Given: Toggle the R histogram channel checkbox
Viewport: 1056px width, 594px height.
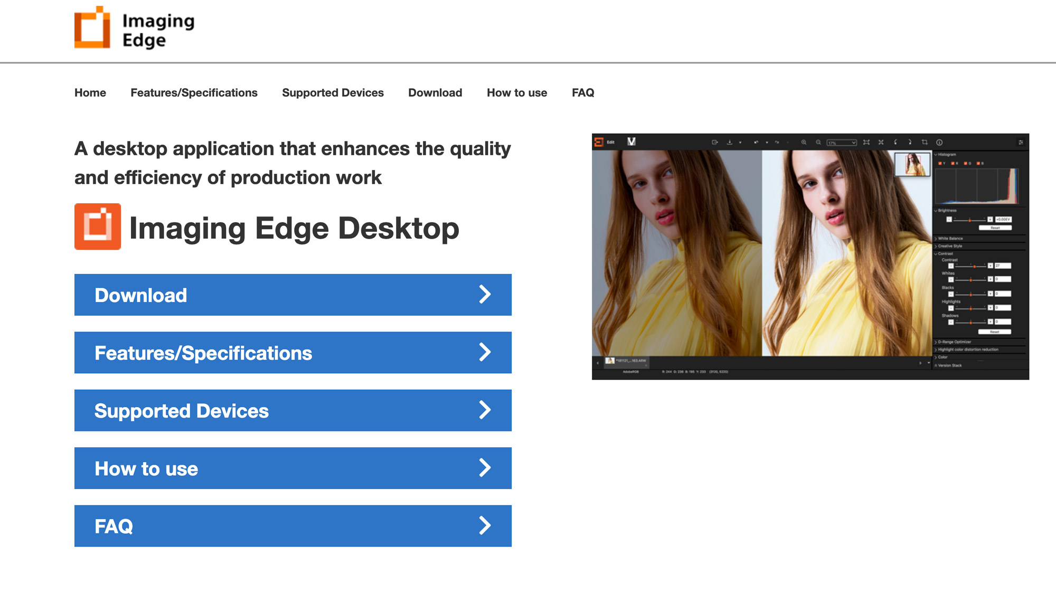Looking at the screenshot, I should (953, 163).
